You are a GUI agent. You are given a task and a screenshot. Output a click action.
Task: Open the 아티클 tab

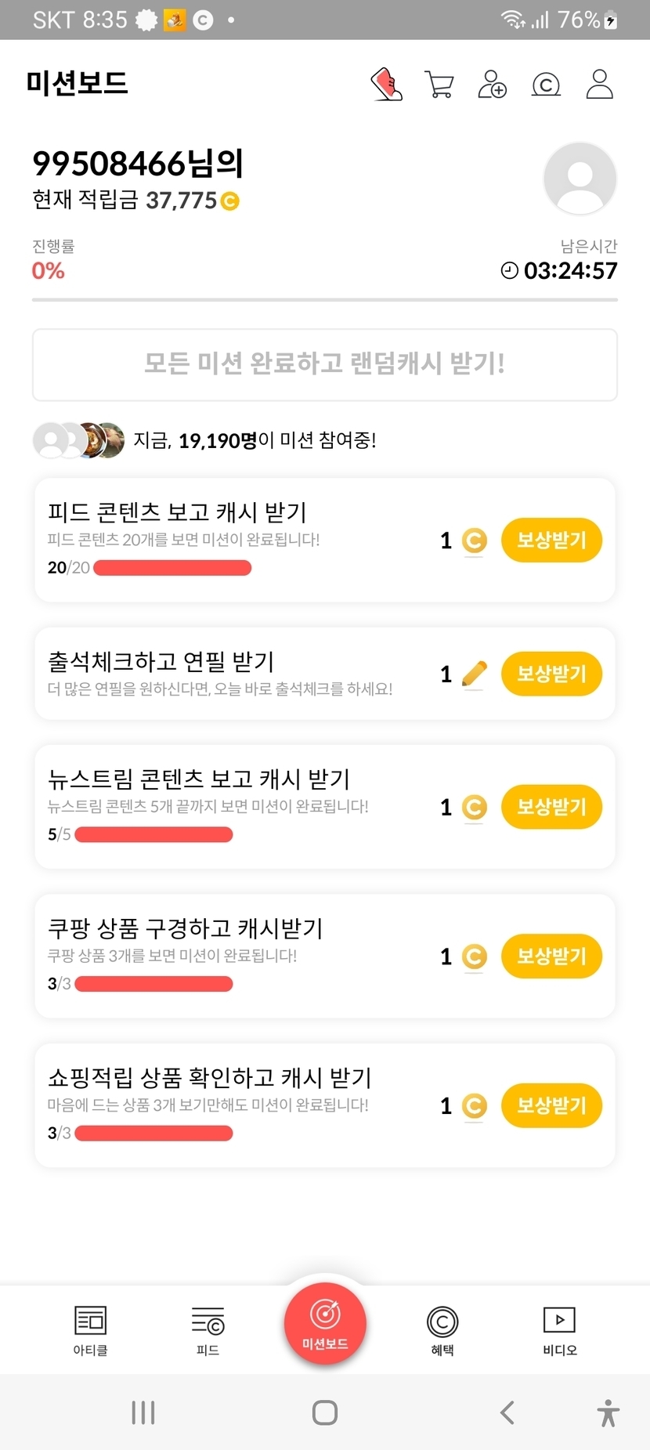tap(90, 1330)
